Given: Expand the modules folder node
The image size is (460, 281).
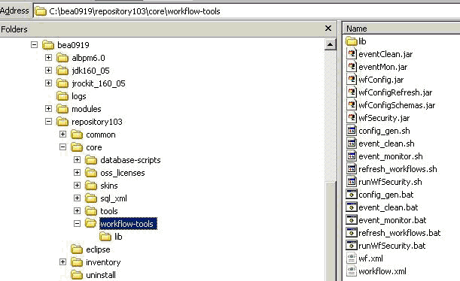Looking at the screenshot, I should click(x=49, y=109).
